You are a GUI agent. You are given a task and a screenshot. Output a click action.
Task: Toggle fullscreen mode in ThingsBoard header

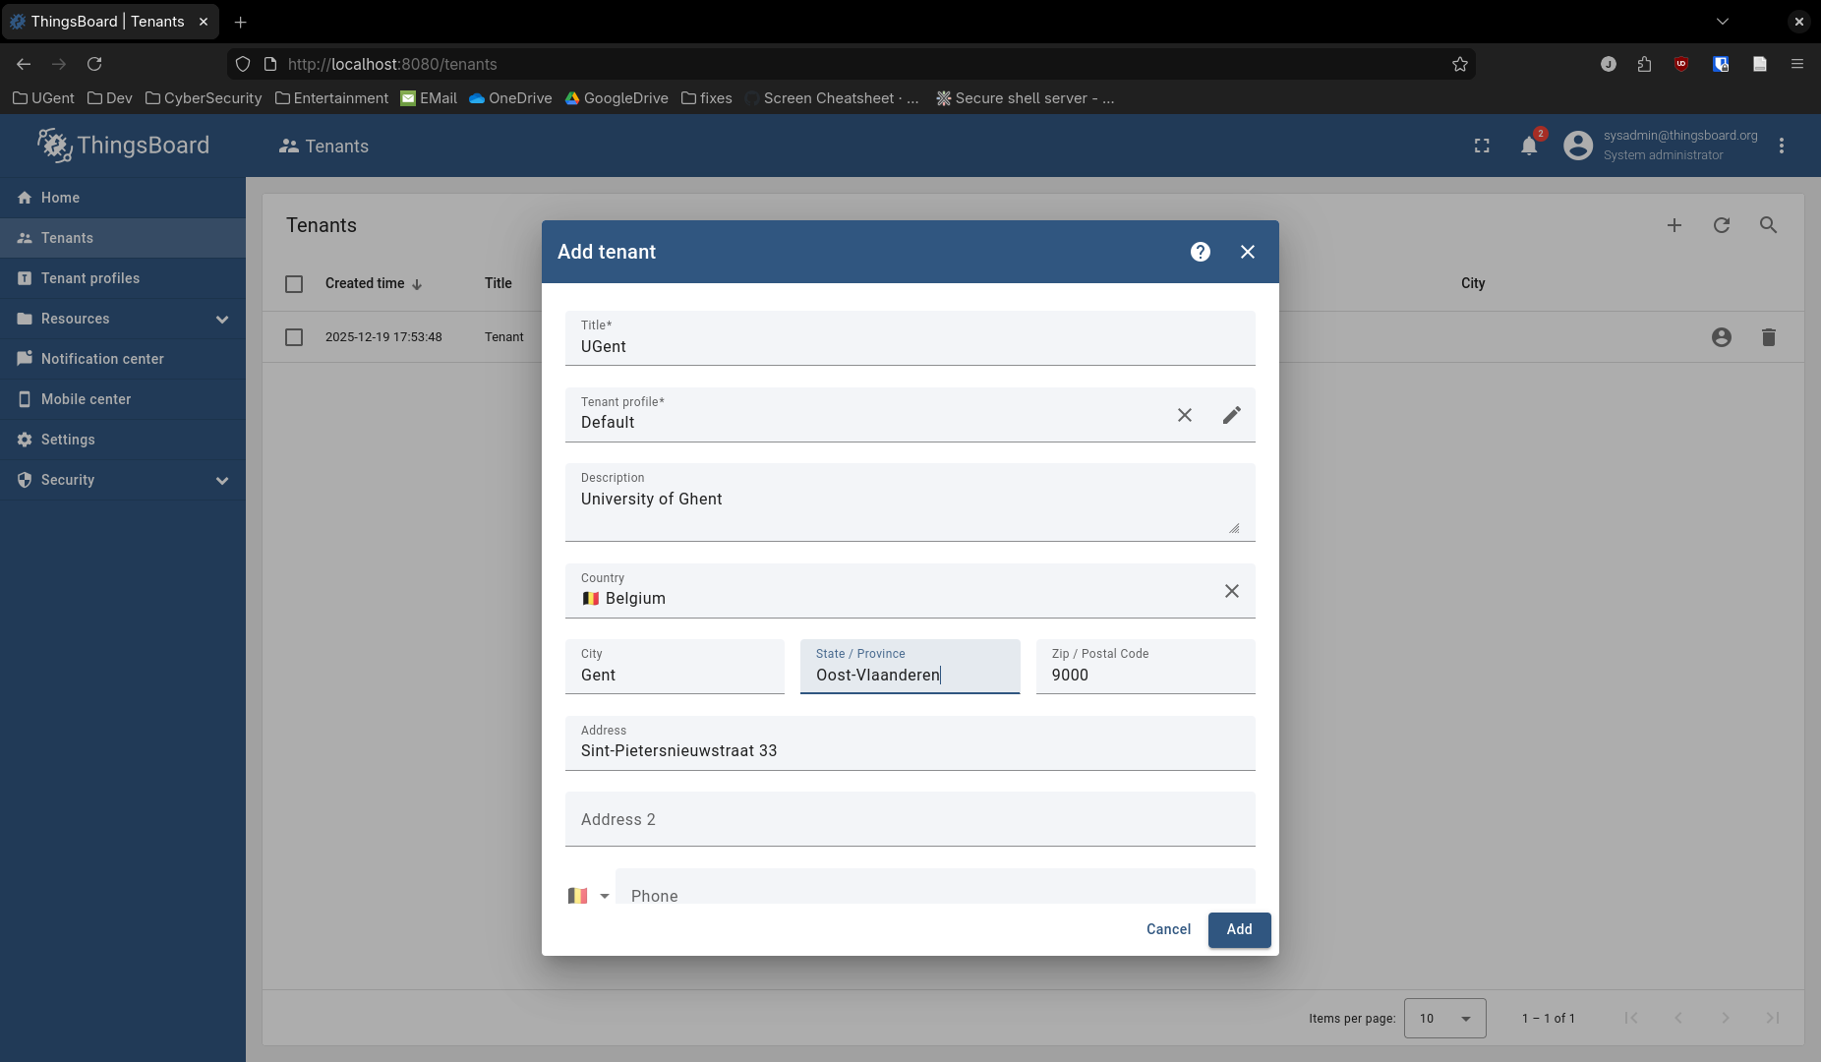pyautogui.click(x=1482, y=147)
